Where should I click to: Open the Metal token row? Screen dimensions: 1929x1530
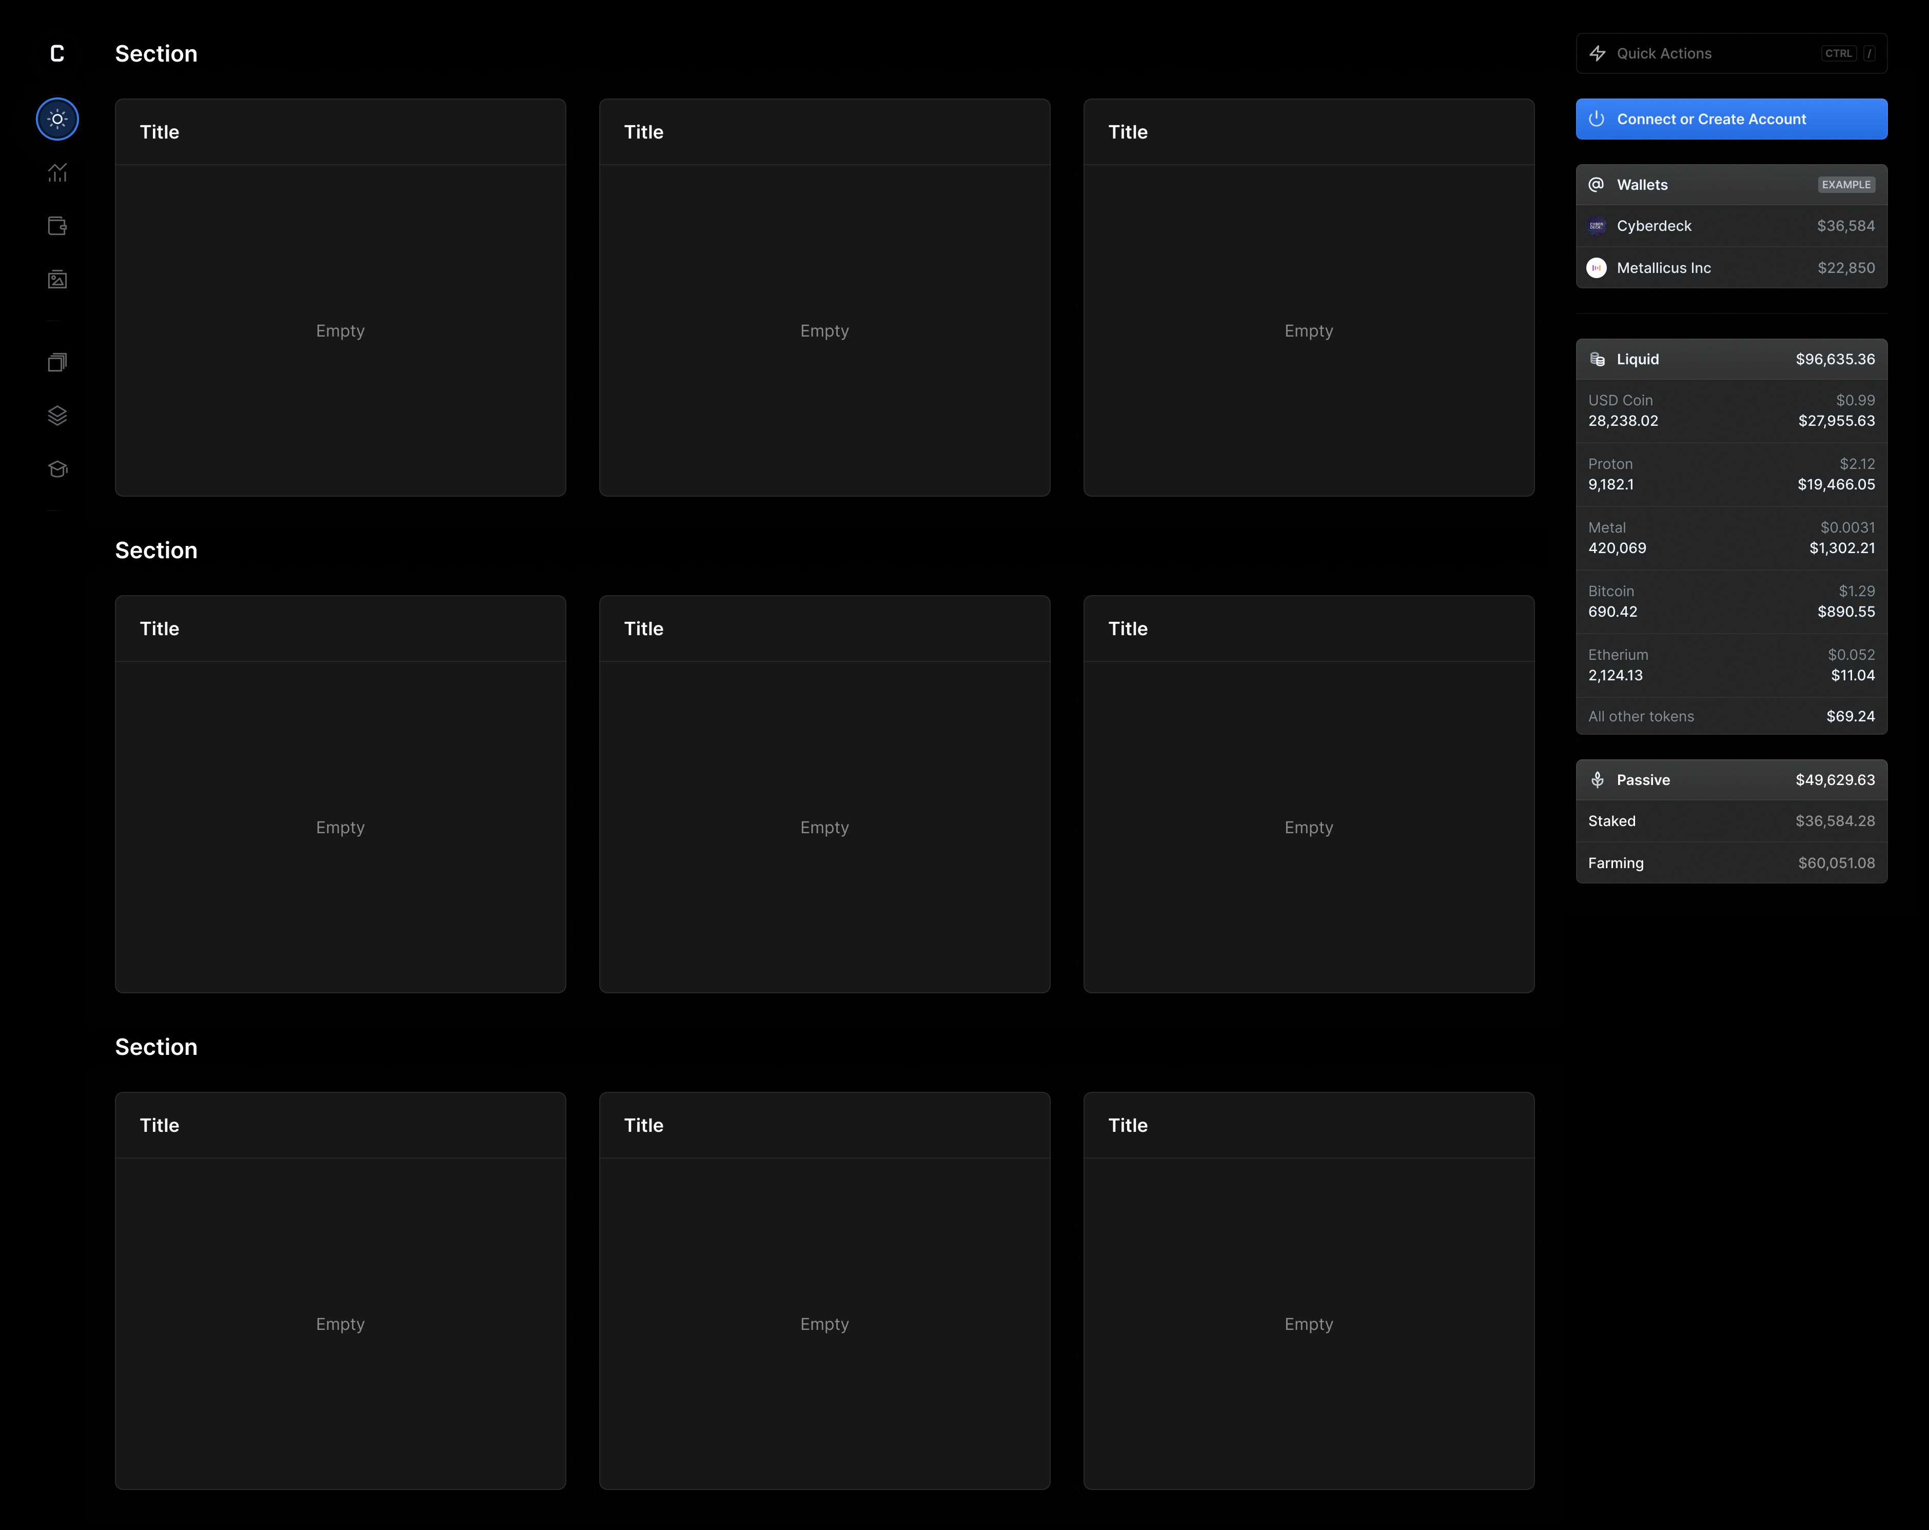[x=1731, y=538]
